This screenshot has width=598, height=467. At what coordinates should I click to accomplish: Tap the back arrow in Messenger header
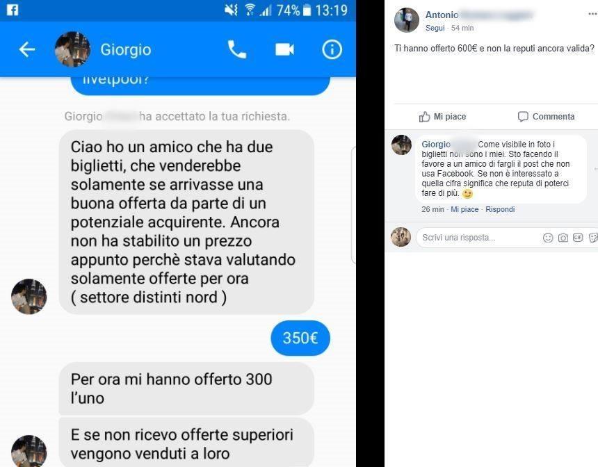tap(26, 49)
